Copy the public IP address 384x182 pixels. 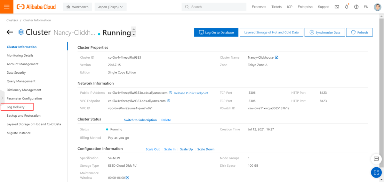(x=171, y=93)
